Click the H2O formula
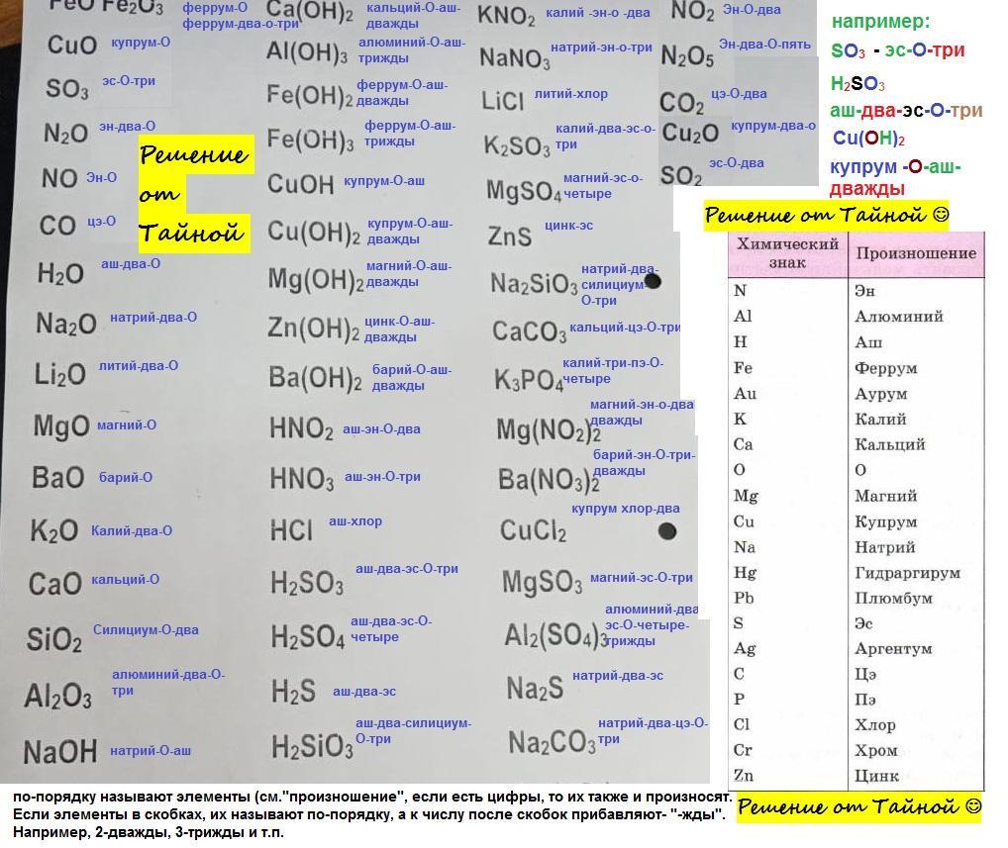The height and width of the screenshot is (848, 1008). pos(60,274)
